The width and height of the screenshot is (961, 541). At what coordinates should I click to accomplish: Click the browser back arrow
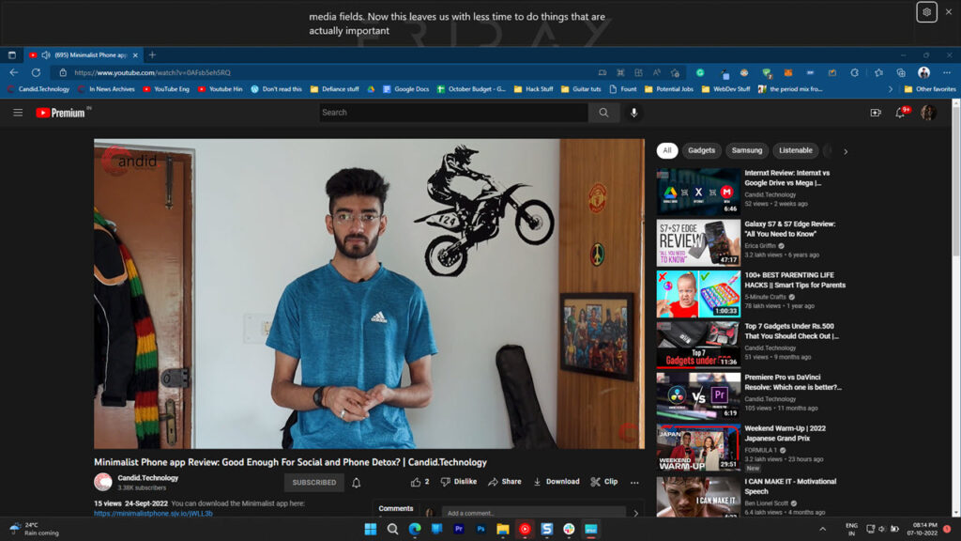14,72
